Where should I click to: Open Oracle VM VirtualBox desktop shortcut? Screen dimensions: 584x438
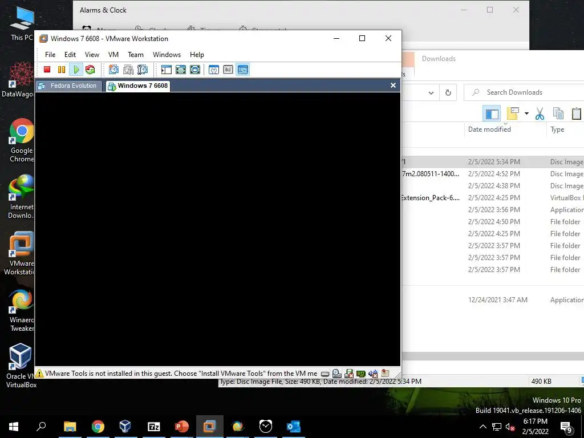click(x=21, y=366)
